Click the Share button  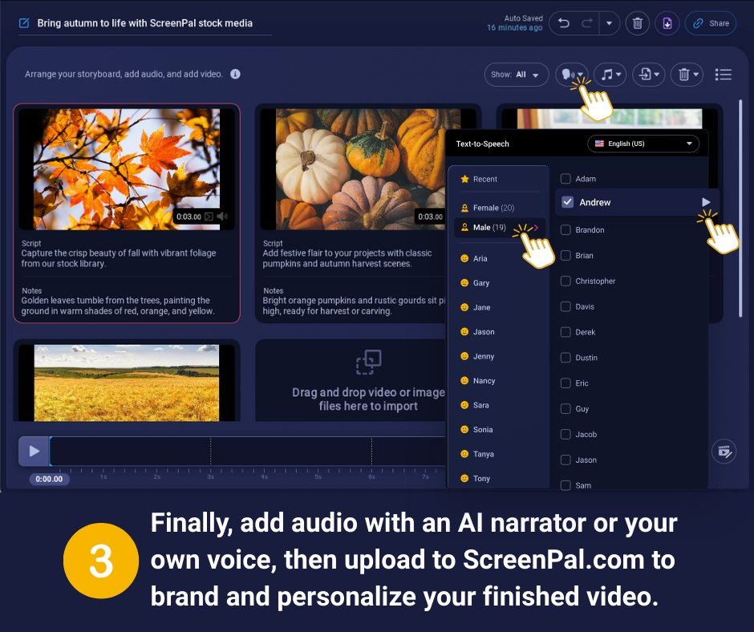[711, 23]
